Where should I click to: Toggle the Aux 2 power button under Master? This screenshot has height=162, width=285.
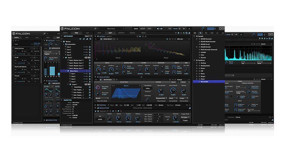coord(90,49)
